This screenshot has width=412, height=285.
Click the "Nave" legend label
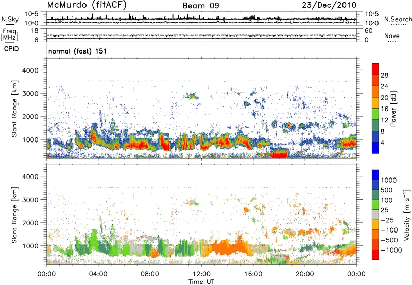(x=392, y=36)
